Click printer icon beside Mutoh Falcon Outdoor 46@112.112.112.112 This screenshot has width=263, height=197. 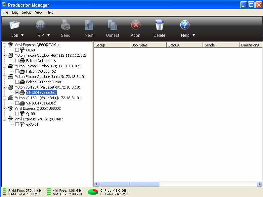(x=11, y=55)
